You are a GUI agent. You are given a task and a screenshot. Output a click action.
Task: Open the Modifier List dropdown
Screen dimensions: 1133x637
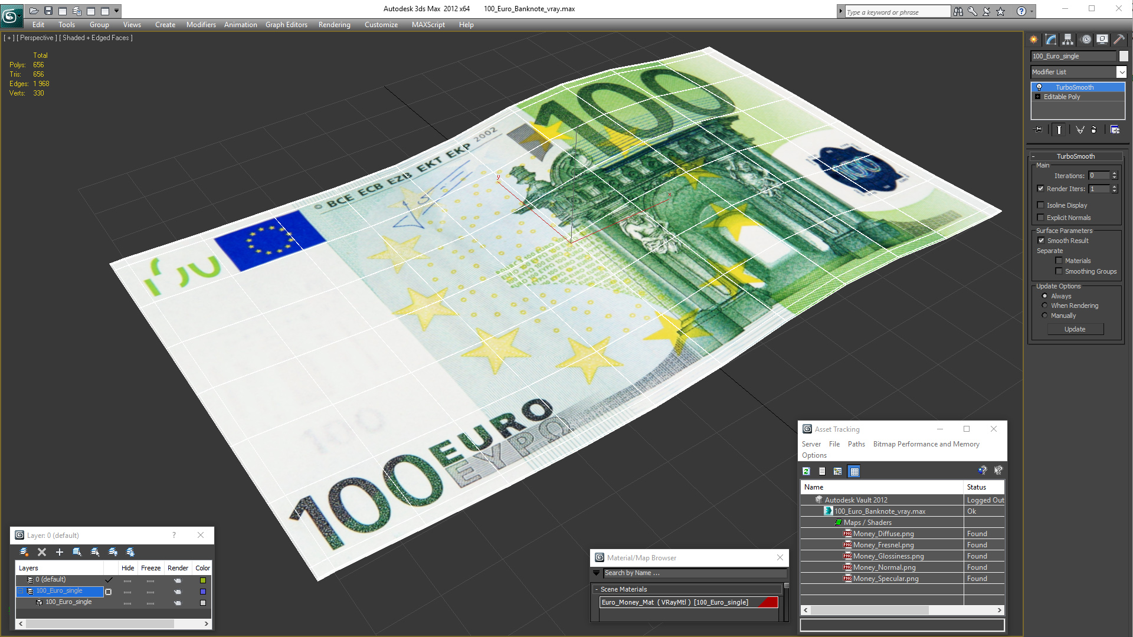(x=1121, y=72)
